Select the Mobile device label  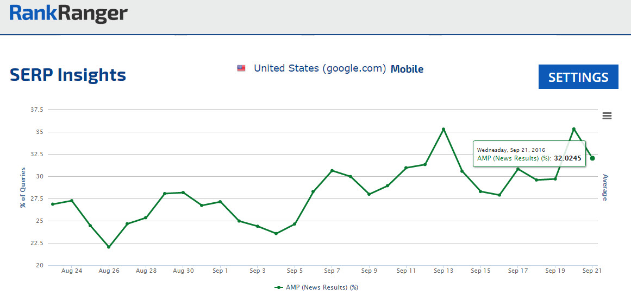407,69
